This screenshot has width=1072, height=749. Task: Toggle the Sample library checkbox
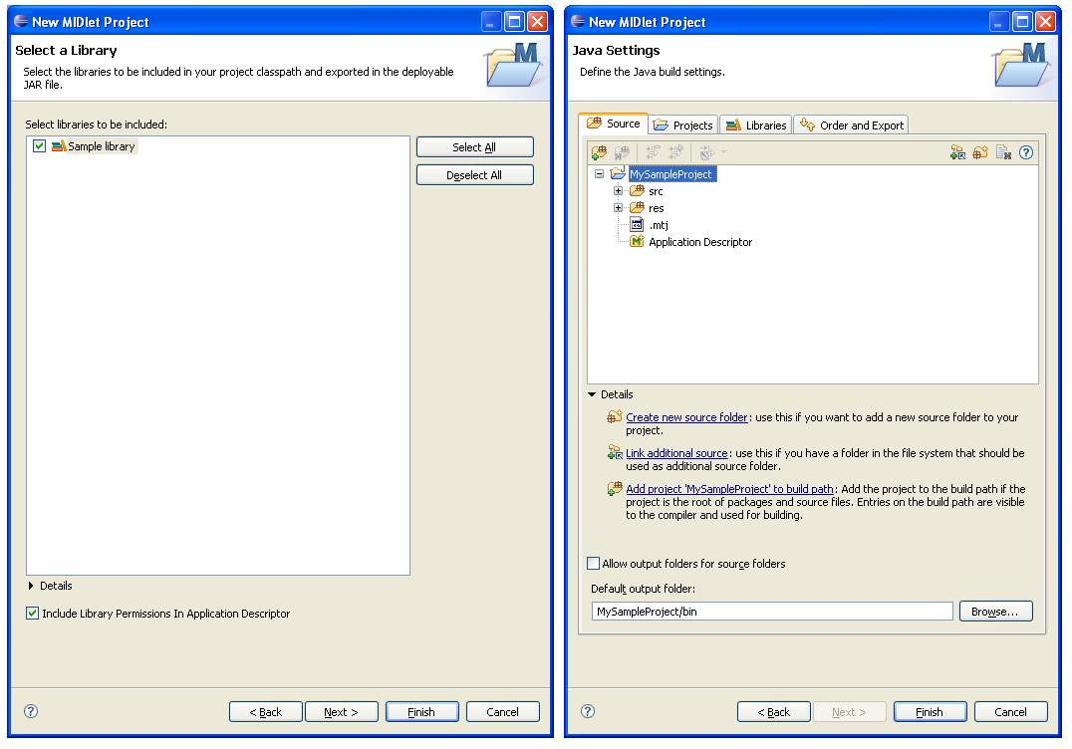[x=40, y=145]
